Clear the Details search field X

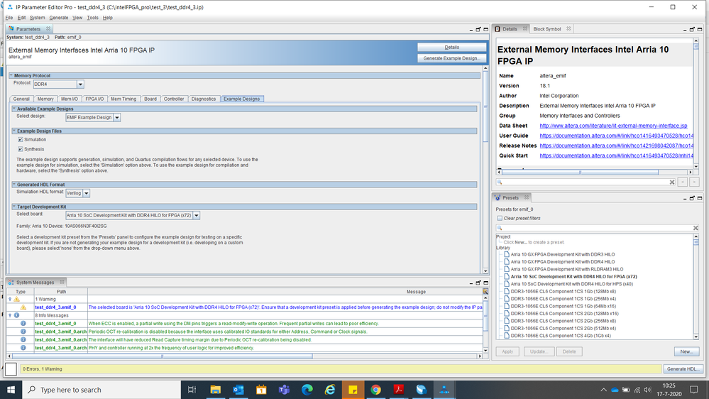pos(672,182)
